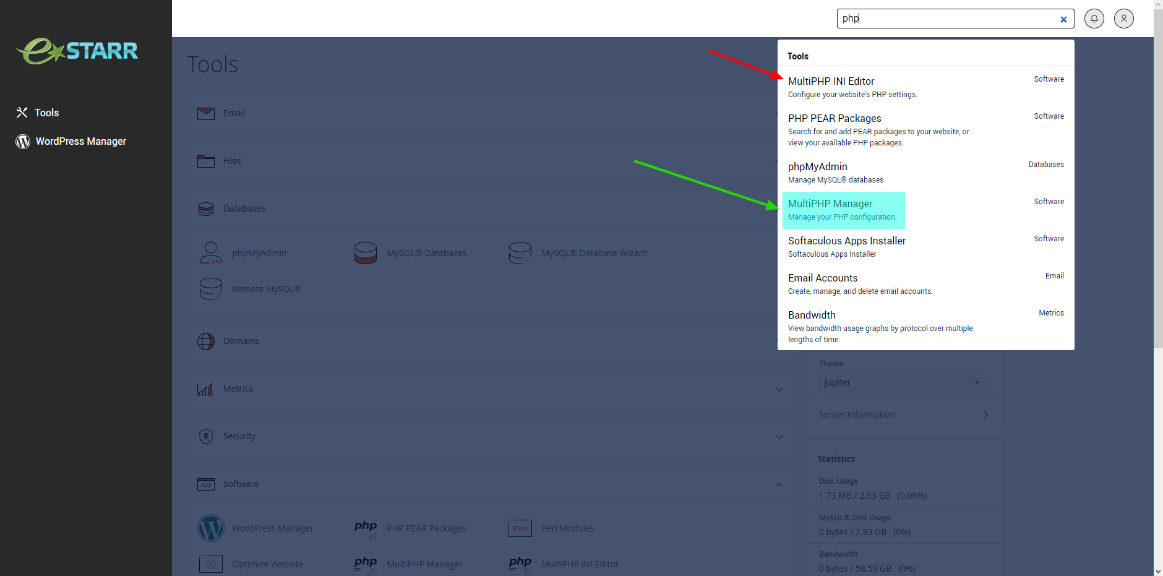Collapse the Software section chevron
This screenshot has width=1163, height=576.
click(779, 484)
